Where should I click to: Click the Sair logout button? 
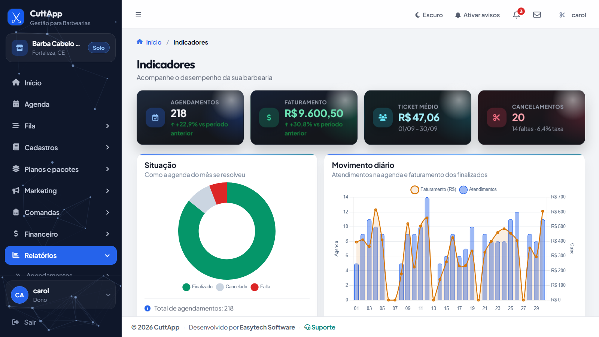coord(24,322)
